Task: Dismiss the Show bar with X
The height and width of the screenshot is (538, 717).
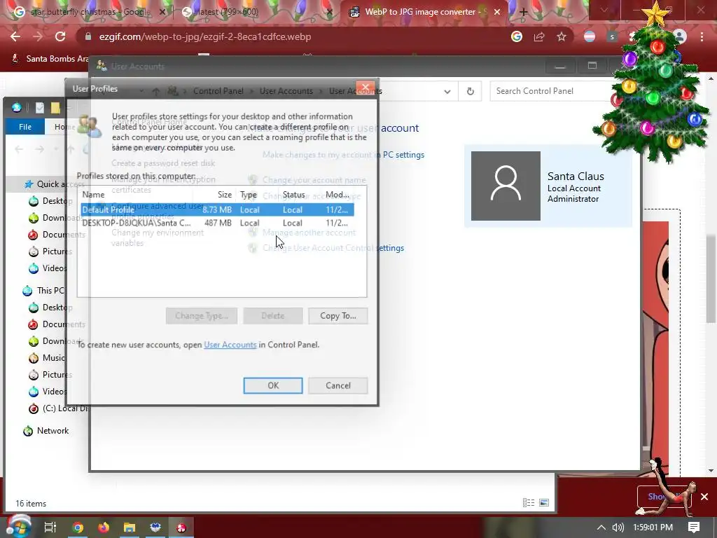Action: [704, 497]
